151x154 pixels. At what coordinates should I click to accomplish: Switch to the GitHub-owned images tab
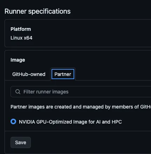29,74
